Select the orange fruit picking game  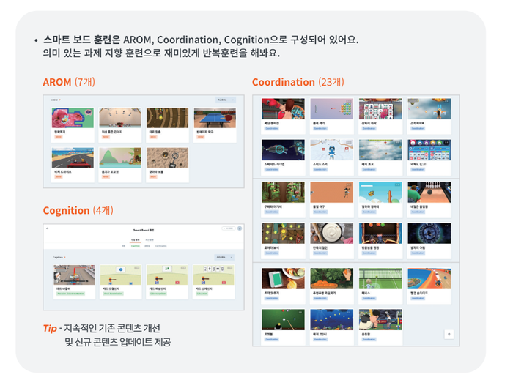coord(331,279)
